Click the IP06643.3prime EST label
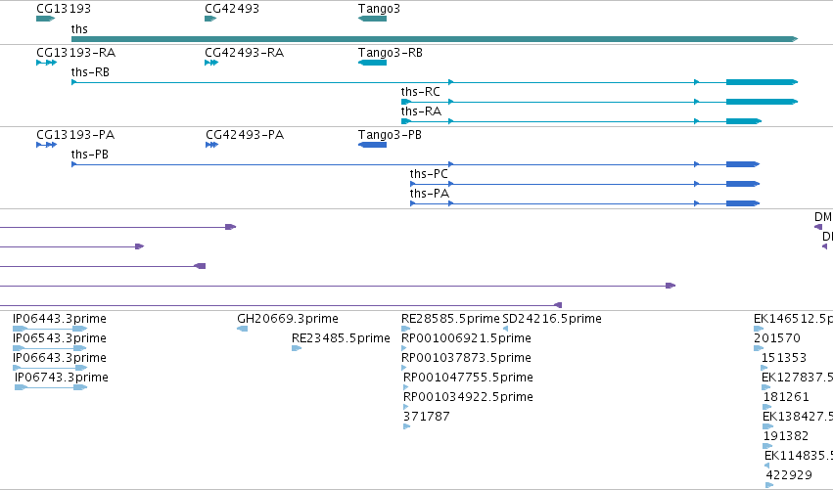This screenshot has width=833, height=490. coord(60,358)
